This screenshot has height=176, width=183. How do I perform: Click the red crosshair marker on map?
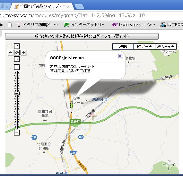pos(92,115)
